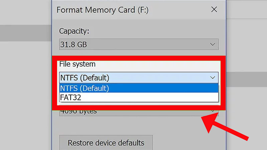Click the red arrow pointing at the dropdown
This screenshot has width=267, height=150.
[226, 126]
